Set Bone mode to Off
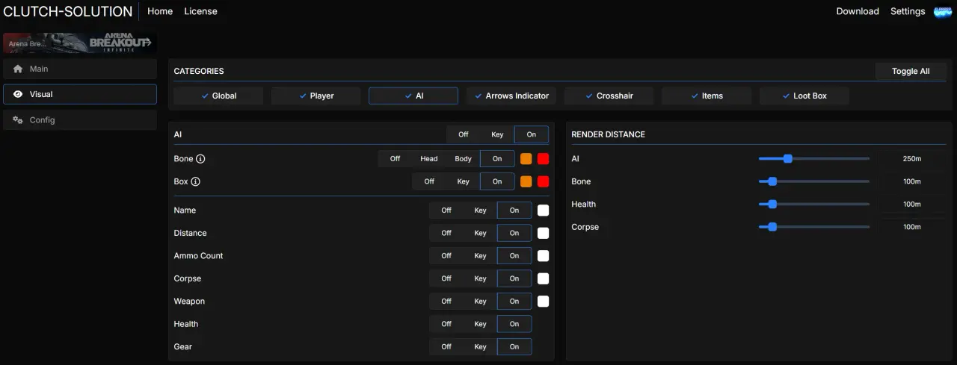Image resolution: width=957 pixels, height=365 pixels. (395, 159)
